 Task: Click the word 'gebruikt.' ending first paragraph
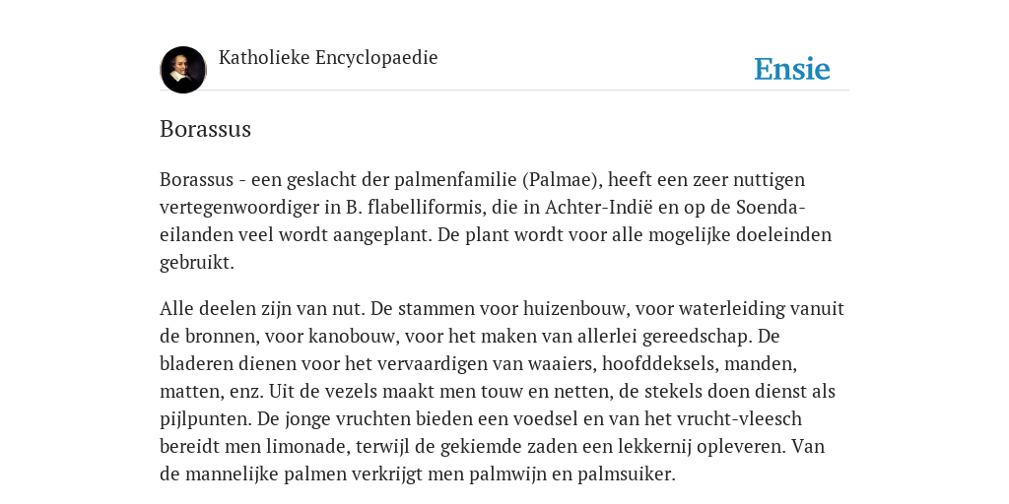click(x=197, y=262)
